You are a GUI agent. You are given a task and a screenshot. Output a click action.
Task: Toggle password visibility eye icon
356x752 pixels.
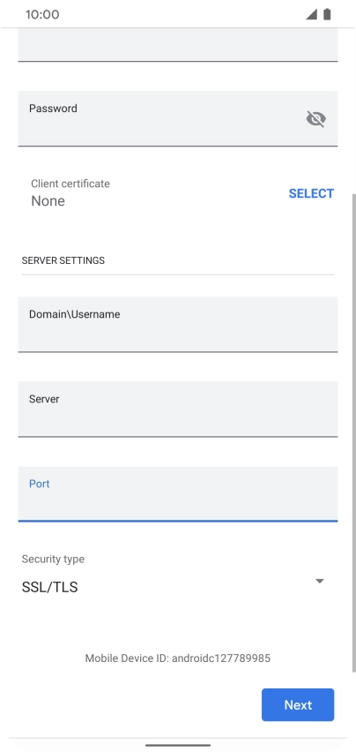pos(315,118)
